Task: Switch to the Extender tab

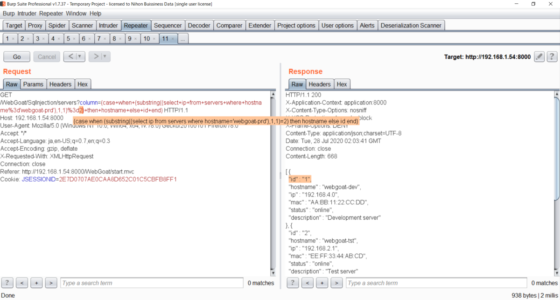Action: pyautogui.click(x=259, y=25)
